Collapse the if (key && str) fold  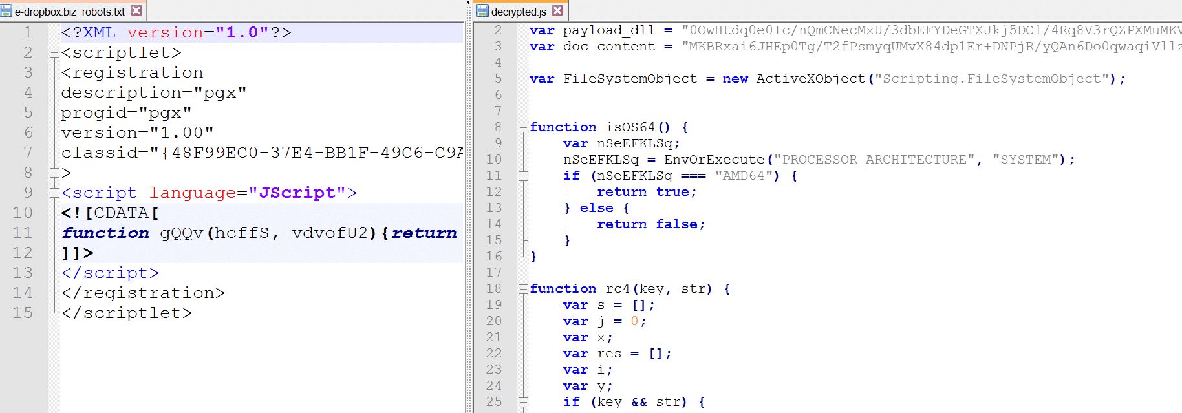pos(523,403)
